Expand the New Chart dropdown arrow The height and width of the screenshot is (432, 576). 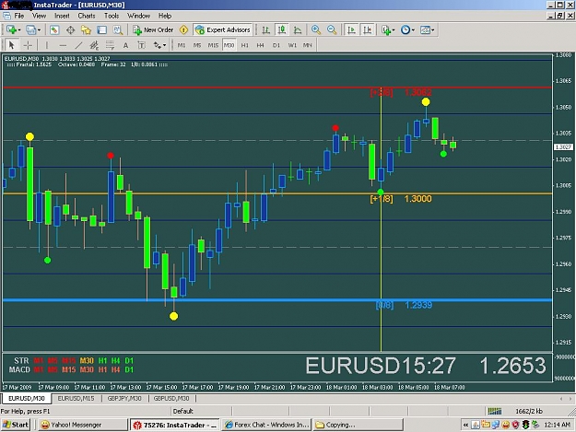pos(18,30)
